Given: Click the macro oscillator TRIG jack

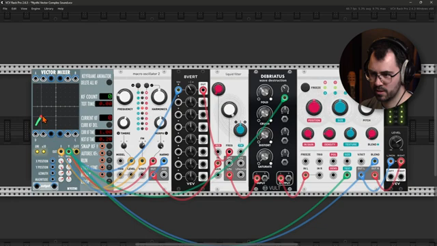Looking at the screenshot, I should pos(120,175).
